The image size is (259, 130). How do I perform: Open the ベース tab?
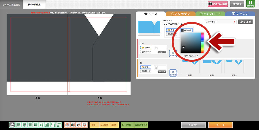(151, 14)
